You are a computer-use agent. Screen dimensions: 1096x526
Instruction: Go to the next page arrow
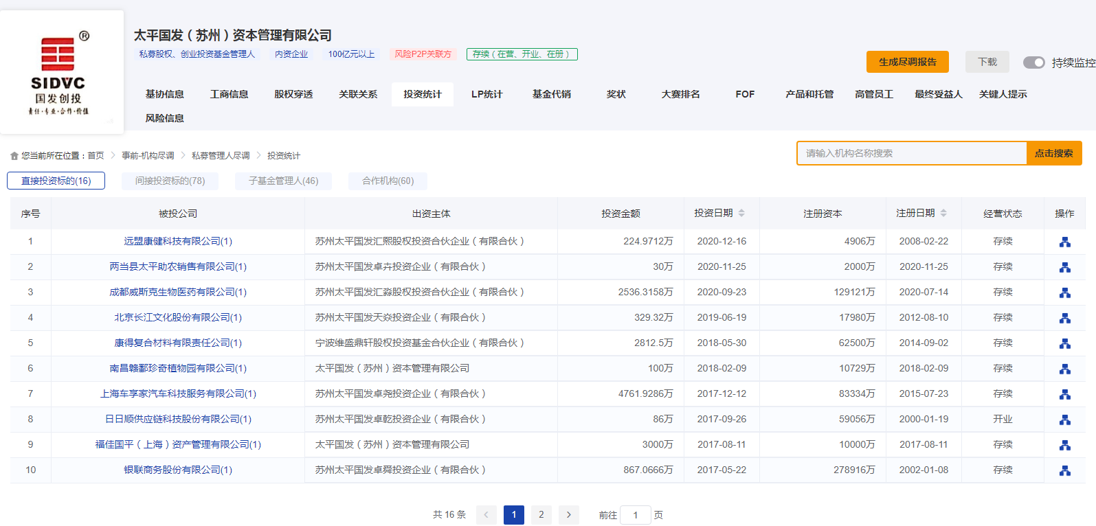point(568,515)
